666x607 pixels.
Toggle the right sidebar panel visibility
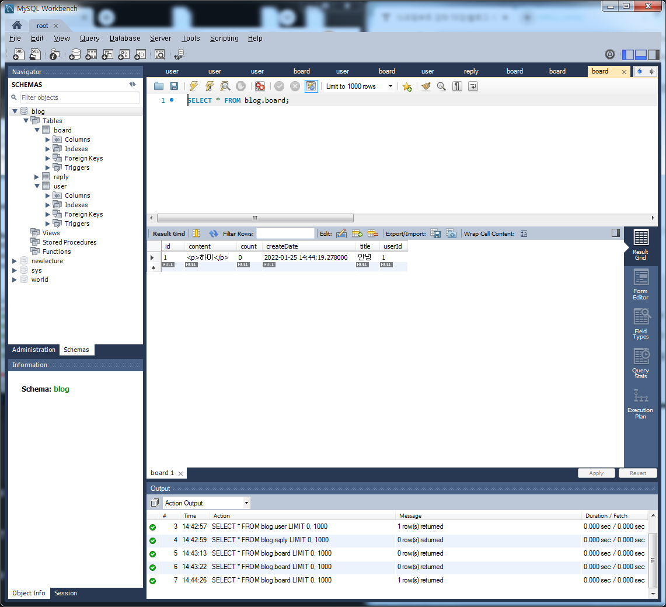pos(654,54)
